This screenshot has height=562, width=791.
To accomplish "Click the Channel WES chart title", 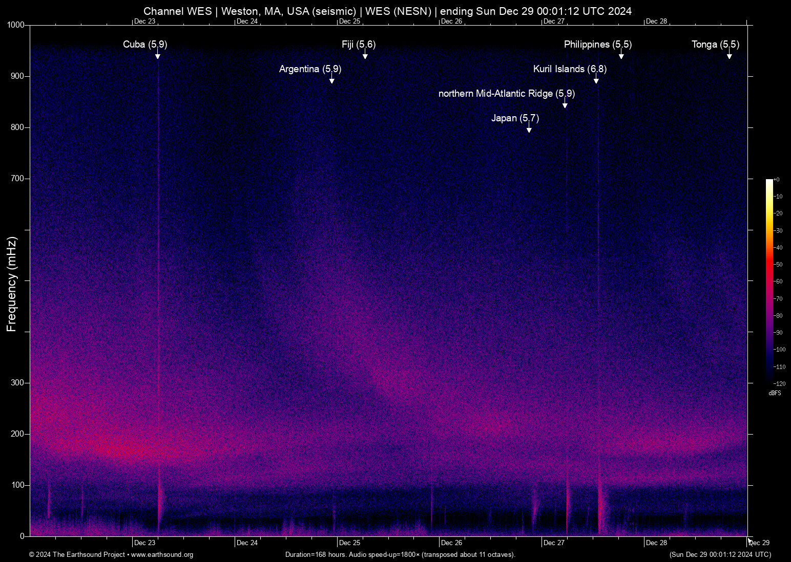I will pyautogui.click(x=387, y=11).
